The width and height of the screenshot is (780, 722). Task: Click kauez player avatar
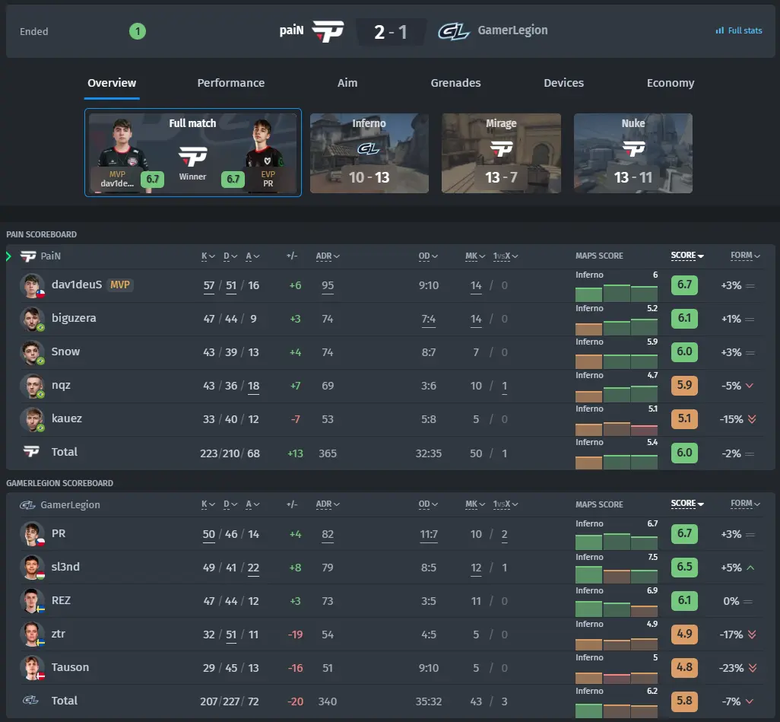33,419
